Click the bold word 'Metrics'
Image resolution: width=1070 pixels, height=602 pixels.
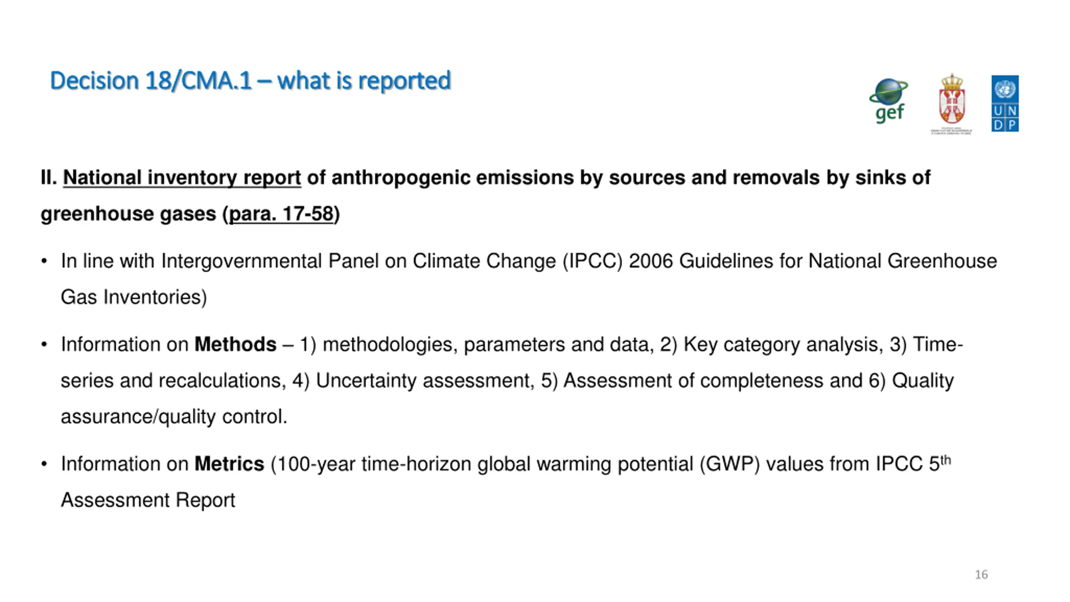229,464
